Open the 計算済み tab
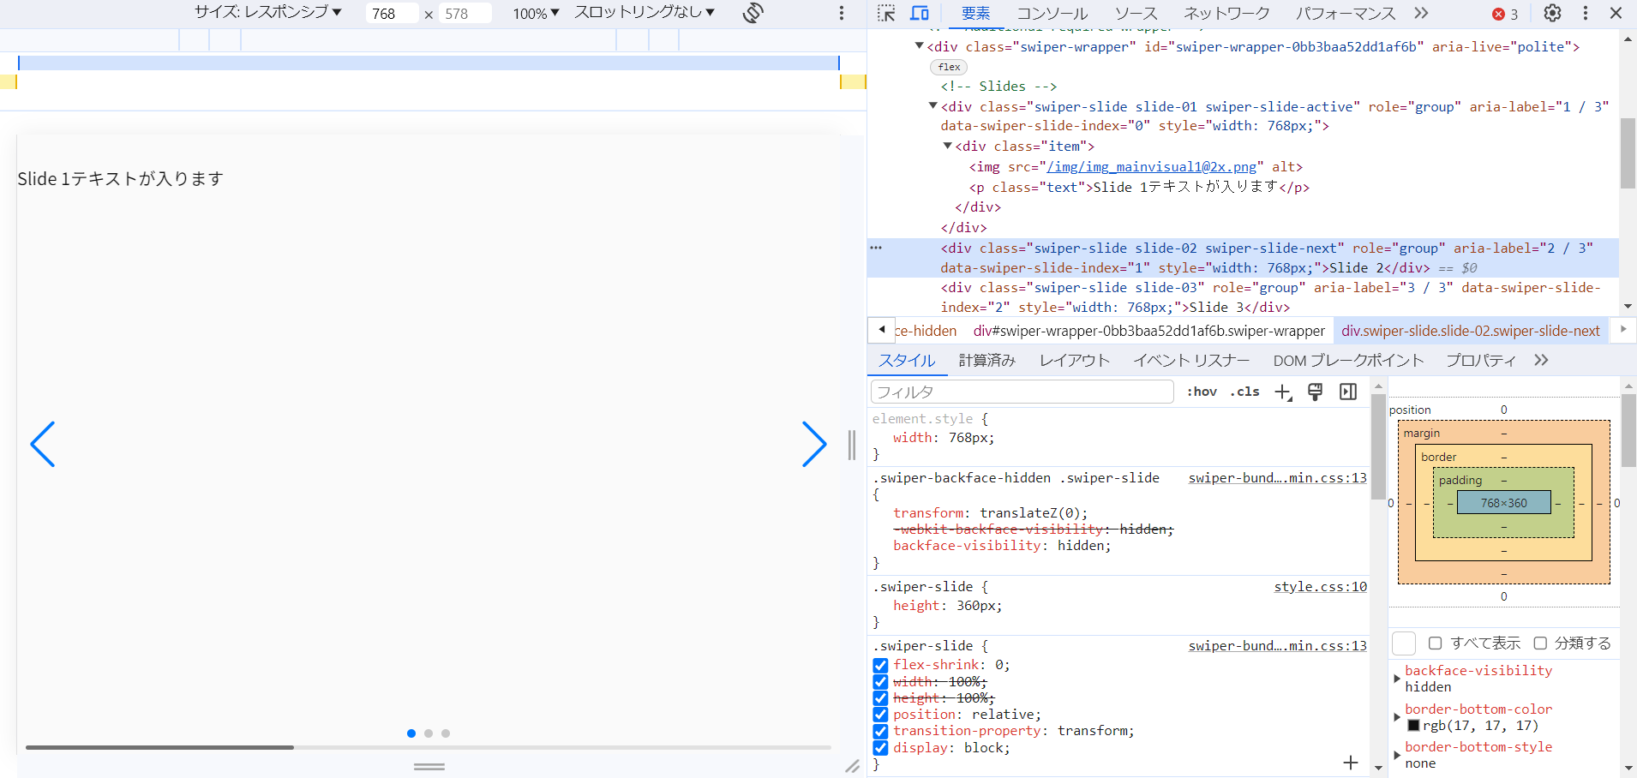This screenshot has height=778, width=1637. (x=986, y=361)
